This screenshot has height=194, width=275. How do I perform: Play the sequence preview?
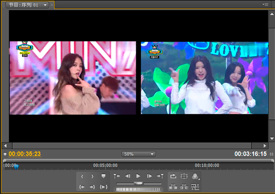pyautogui.click(x=138, y=176)
